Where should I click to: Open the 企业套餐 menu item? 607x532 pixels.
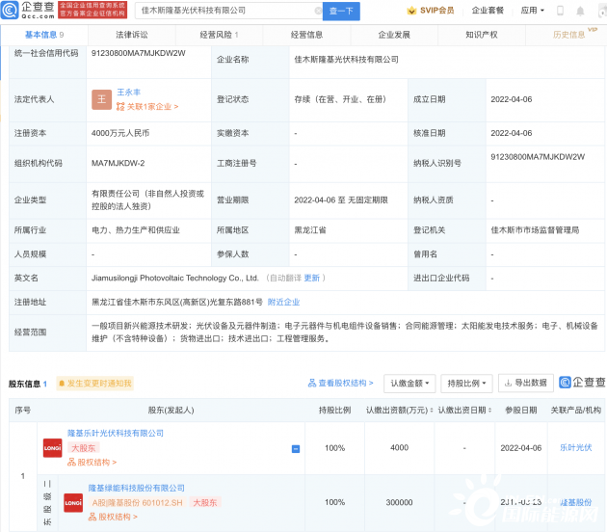click(x=488, y=11)
